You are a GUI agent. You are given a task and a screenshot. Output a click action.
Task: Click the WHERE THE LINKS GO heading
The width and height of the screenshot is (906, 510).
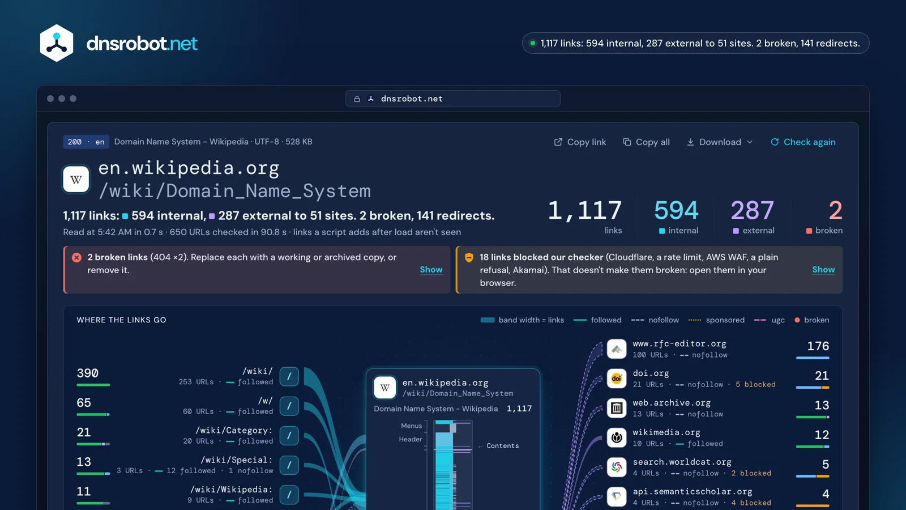tap(122, 320)
